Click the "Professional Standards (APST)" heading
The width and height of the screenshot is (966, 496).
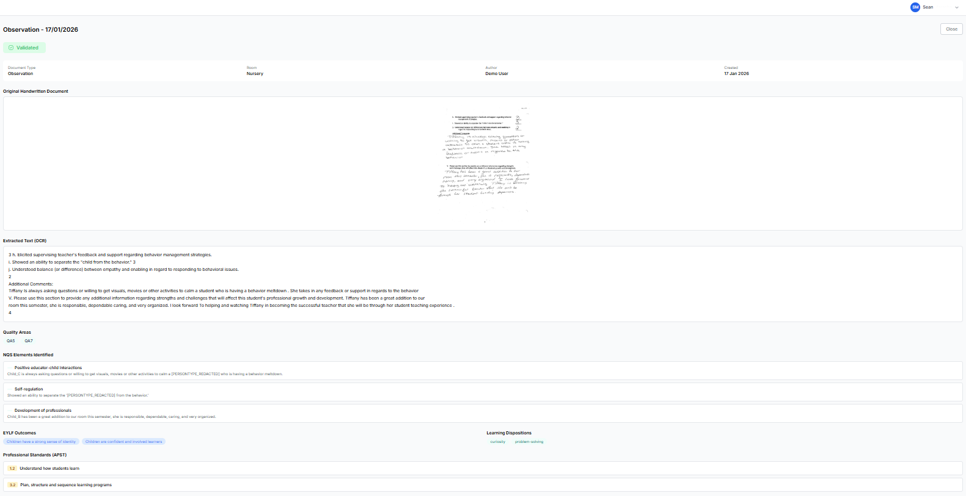pyautogui.click(x=35, y=455)
